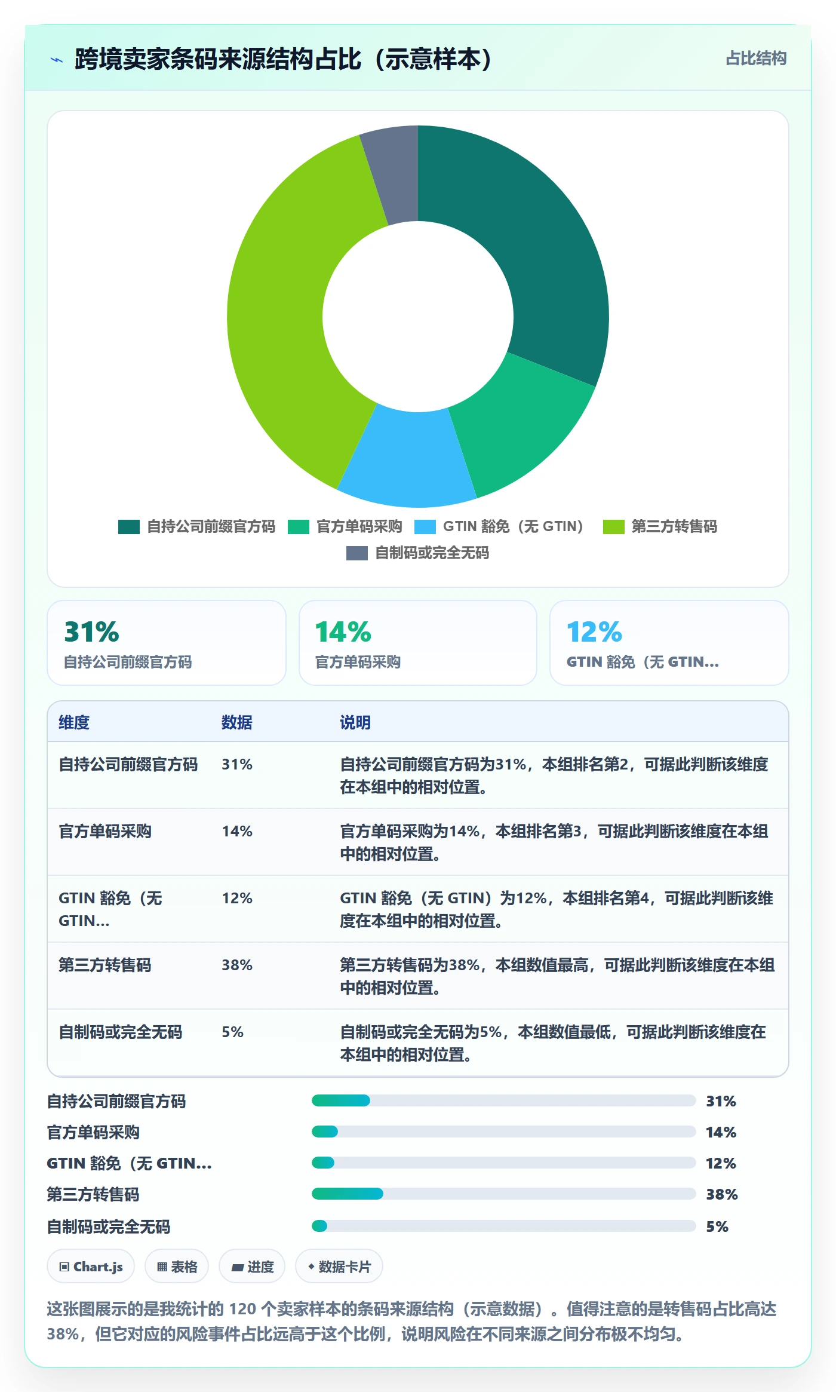
Task: Click the 官方单码采购 legend label text
Action: click(x=359, y=526)
